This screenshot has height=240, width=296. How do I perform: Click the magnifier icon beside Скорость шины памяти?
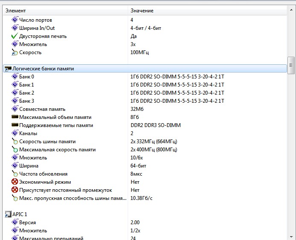(15, 142)
